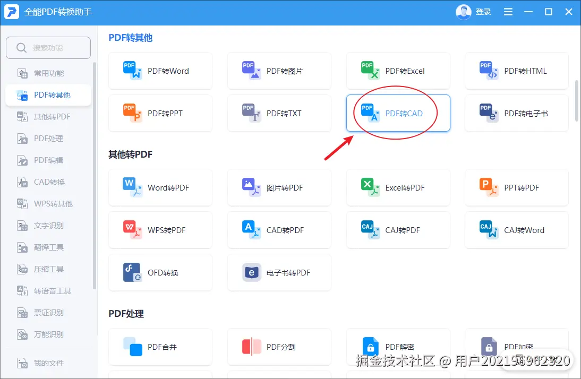The width and height of the screenshot is (581, 379).
Task: Select 压缩工具 sidebar item
Action: pos(48,269)
